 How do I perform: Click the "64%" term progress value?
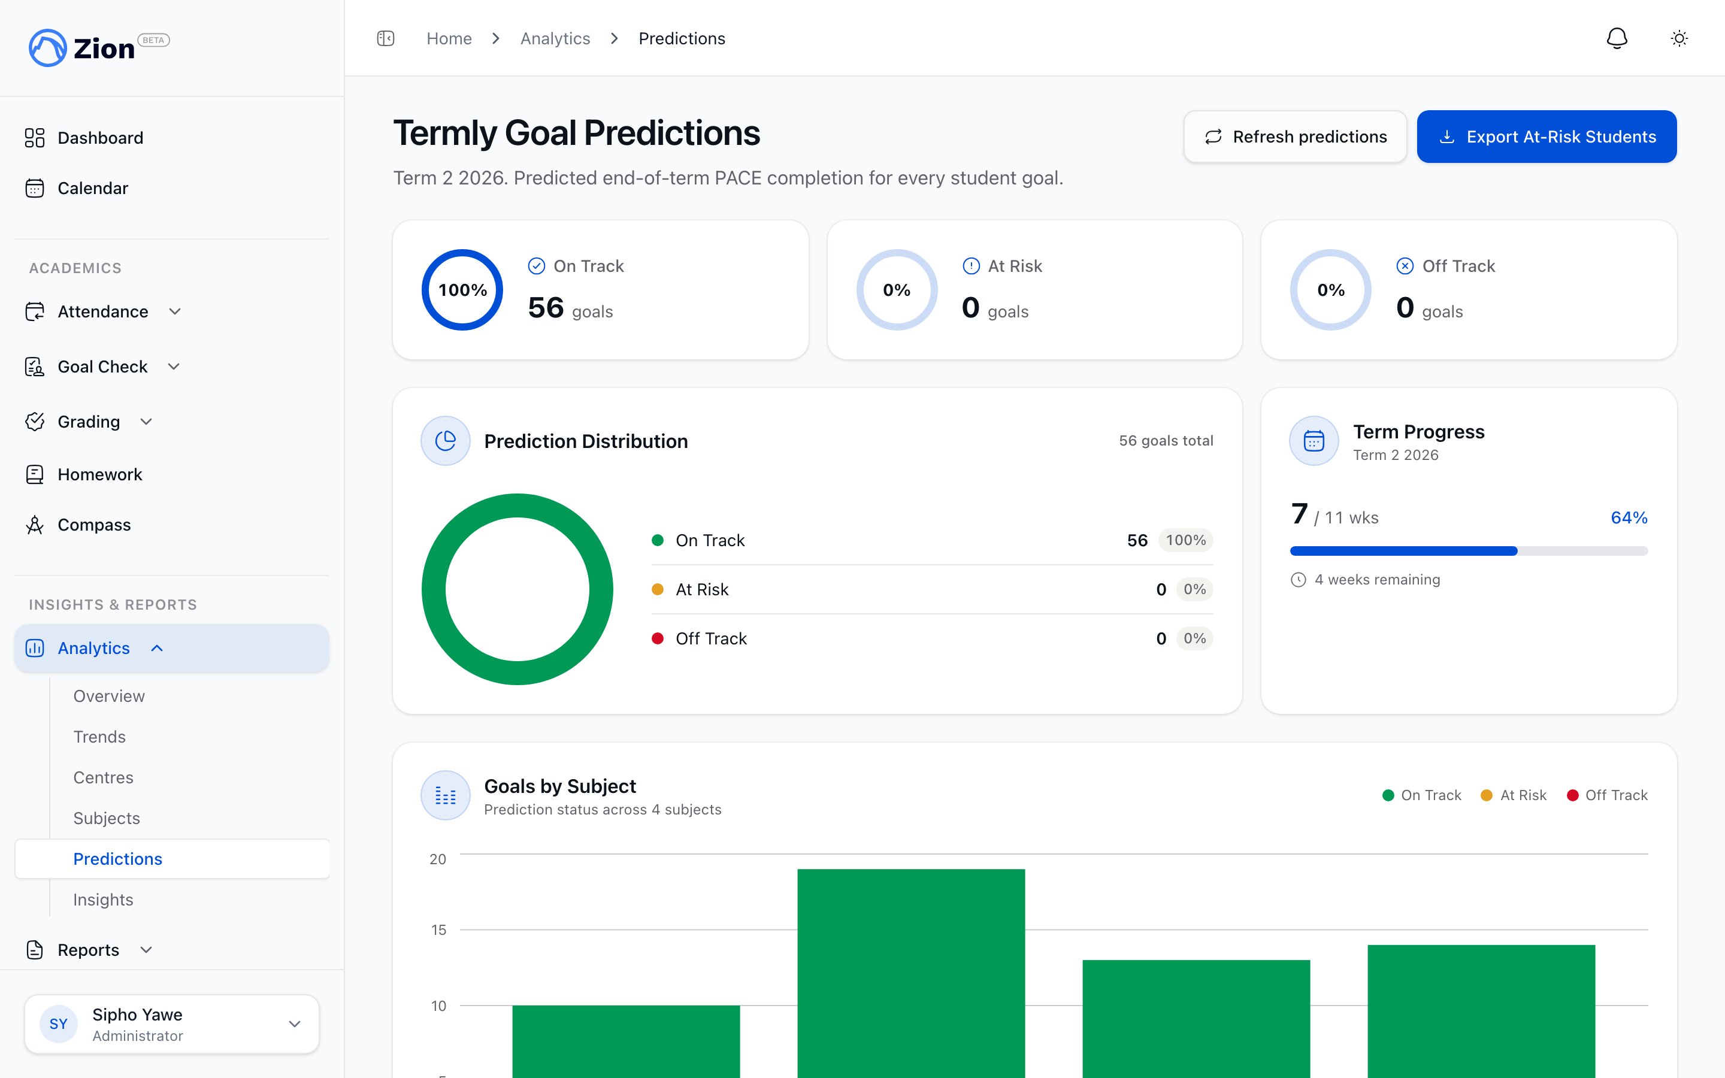(1629, 517)
